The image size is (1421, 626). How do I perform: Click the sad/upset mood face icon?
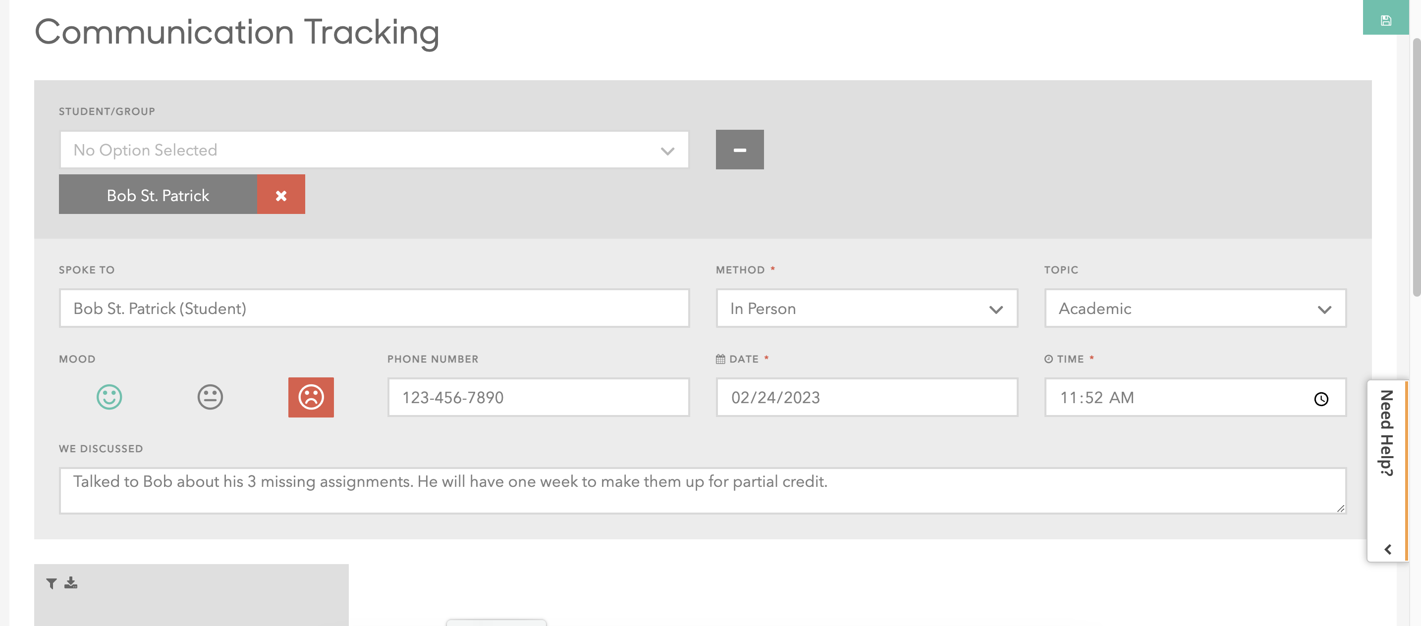click(311, 397)
